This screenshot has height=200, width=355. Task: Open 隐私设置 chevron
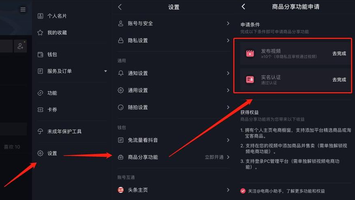(228, 41)
